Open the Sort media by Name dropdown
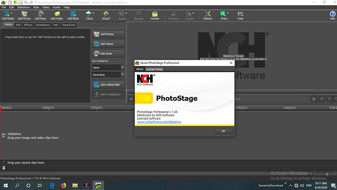337x190 pixels. pos(108,67)
